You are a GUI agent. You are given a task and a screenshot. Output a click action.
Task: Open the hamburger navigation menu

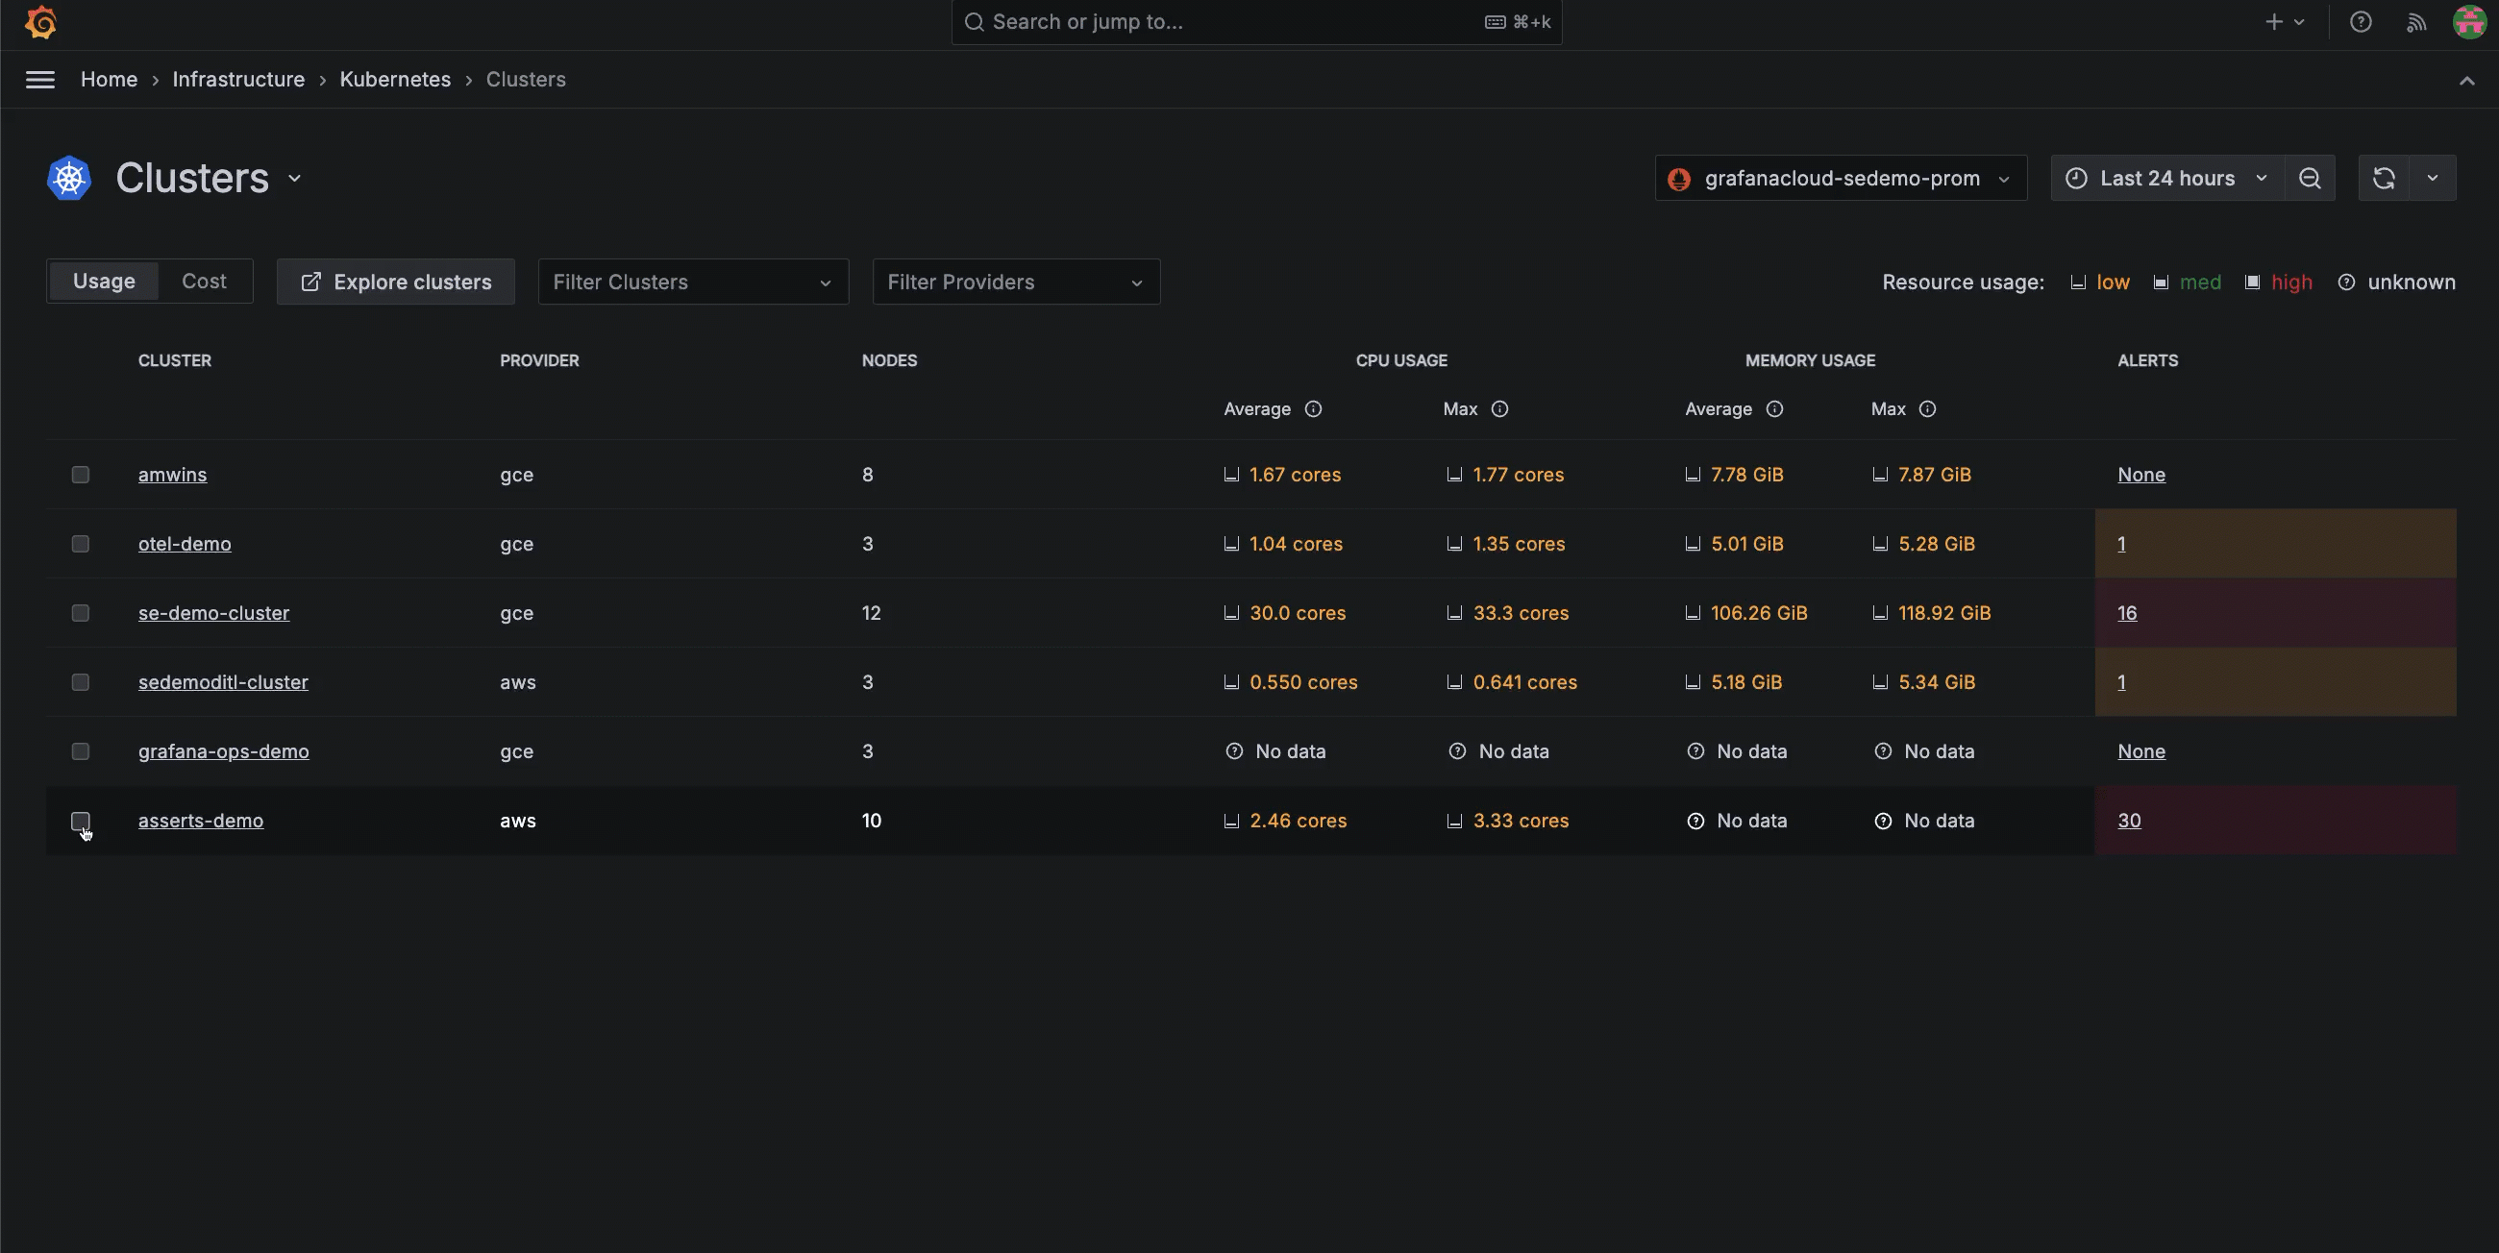tap(39, 80)
